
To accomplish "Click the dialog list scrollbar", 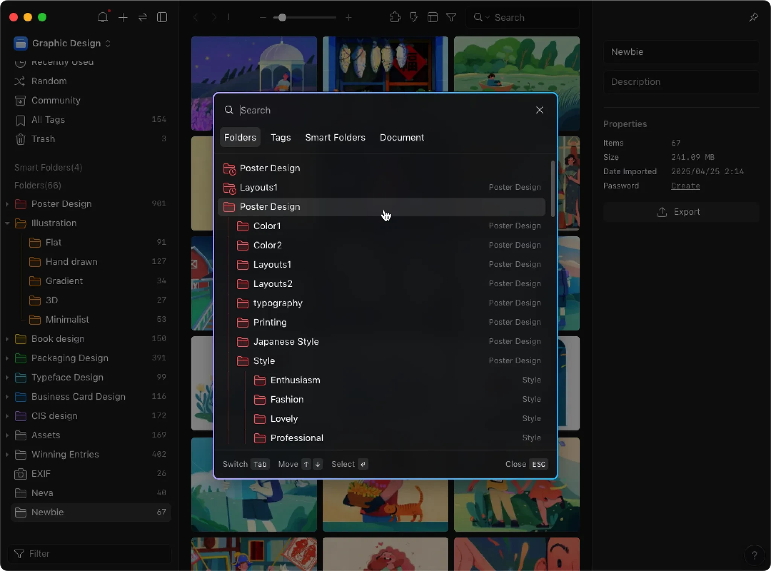I will [553, 189].
